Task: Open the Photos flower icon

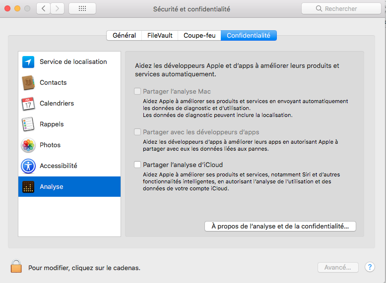Action: (28, 145)
